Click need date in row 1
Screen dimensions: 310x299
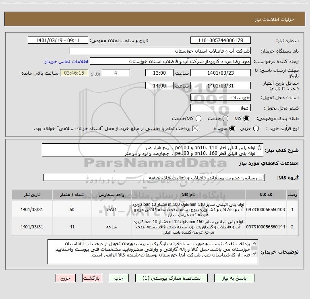click(32, 210)
